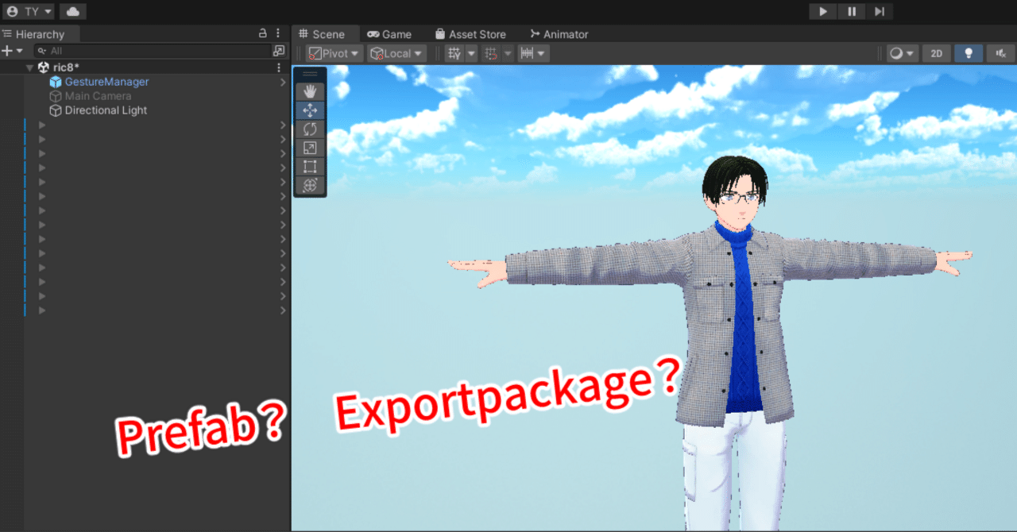Select the View (hand) tool
Screen dimensions: 1017x532
[x=309, y=91]
